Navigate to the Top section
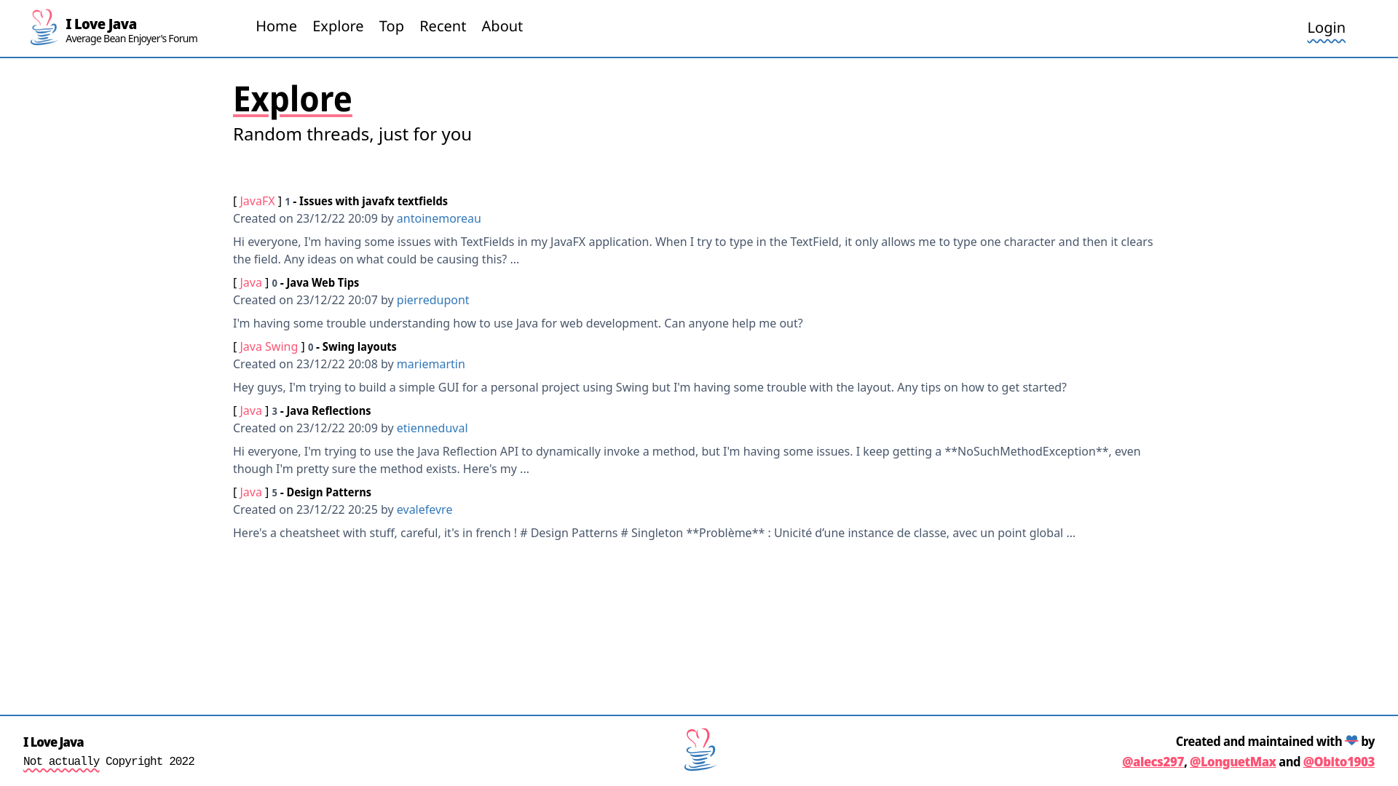1398x786 pixels. [x=392, y=26]
